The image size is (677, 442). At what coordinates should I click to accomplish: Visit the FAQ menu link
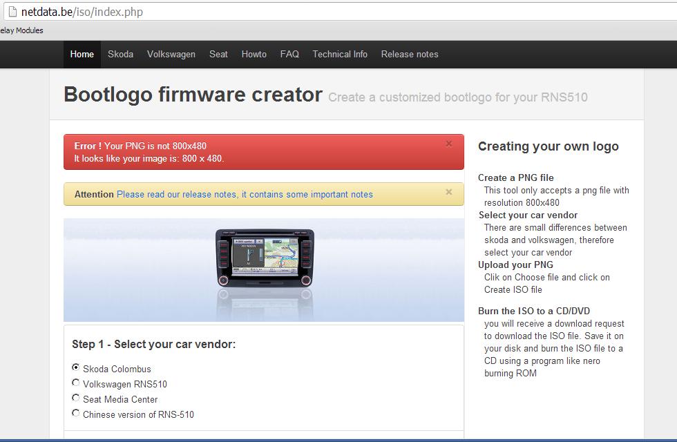coord(289,54)
